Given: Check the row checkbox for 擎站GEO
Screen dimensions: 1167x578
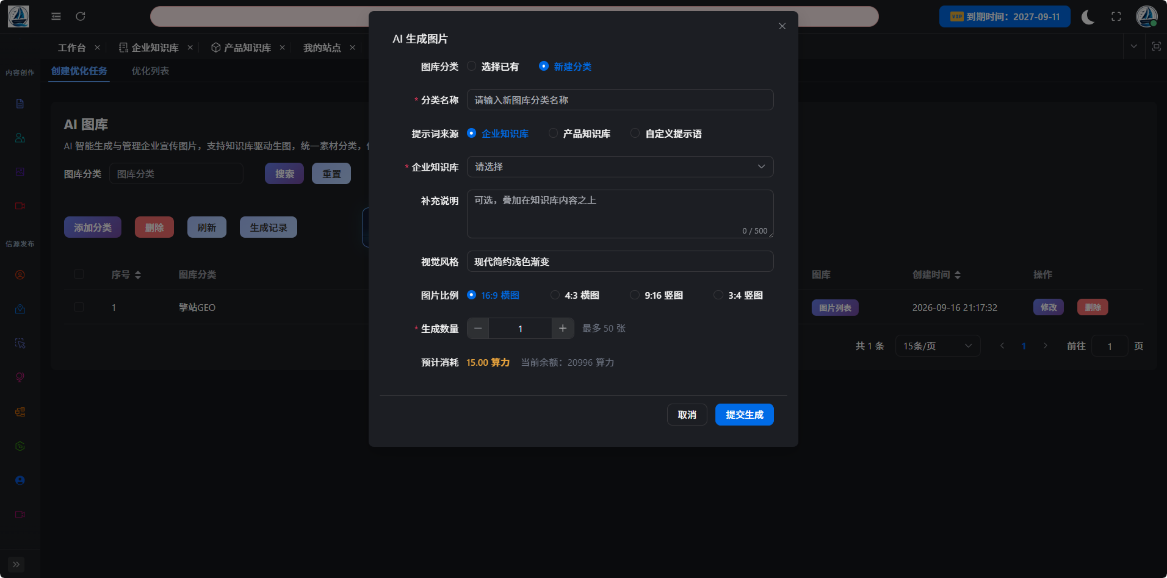Looking at the screenshot, I should click(x=79, y=307).
